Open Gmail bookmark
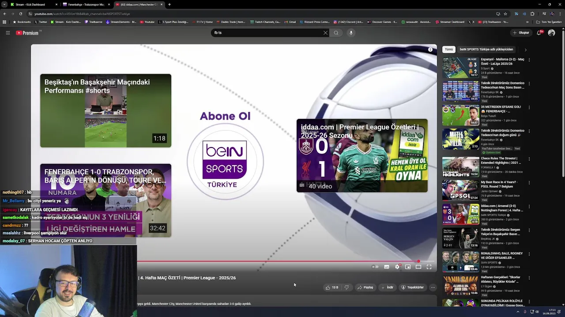 (x=290, y=22)
